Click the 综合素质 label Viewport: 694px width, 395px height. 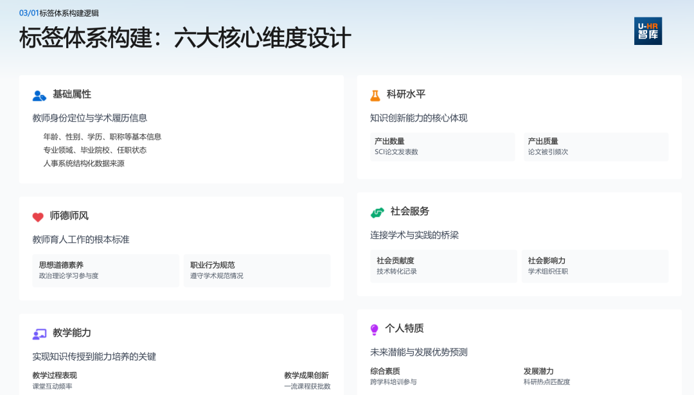(x=385, y=371)
